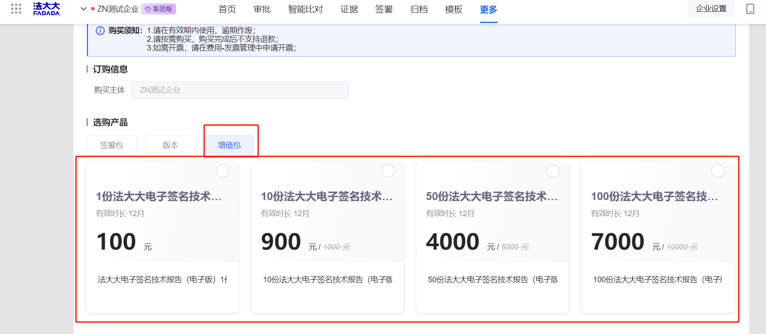Open the 模板 menu
Viewport: 766px width, 334px height.
(454, 9)
